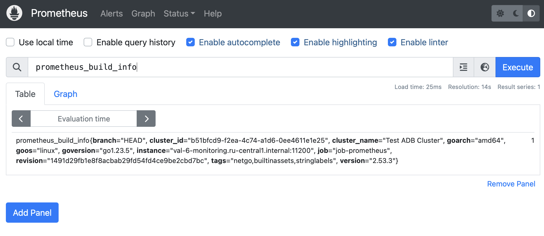Go to next evaluation time
The height and width of the screenshot is (236, 544).
(146, 119)
